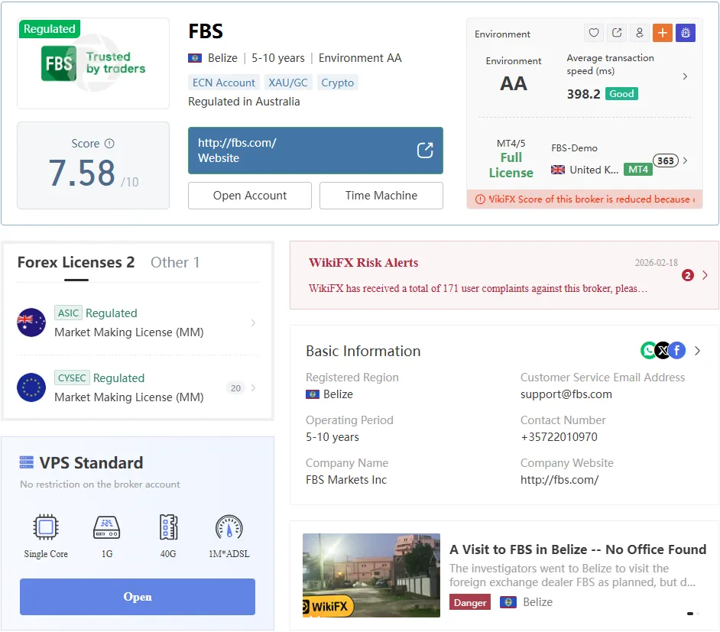Click the 20 count on CYSEC row
The width and height of the screenshot is (720, 632).
[235, 388]
